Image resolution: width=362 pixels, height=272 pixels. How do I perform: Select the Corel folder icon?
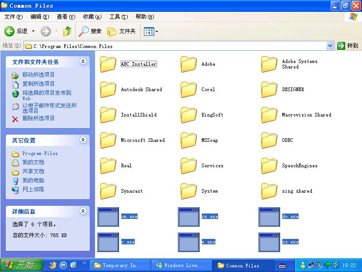(188, 89)
